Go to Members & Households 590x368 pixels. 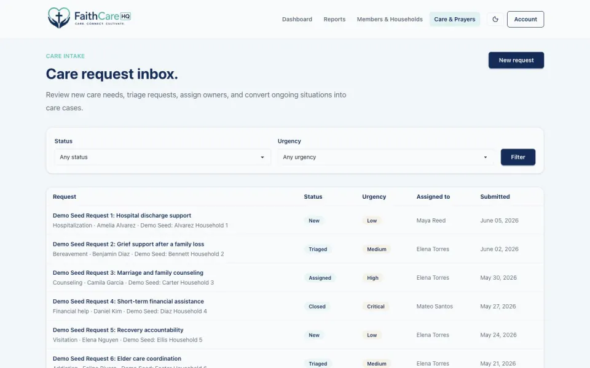pos(390,19)
